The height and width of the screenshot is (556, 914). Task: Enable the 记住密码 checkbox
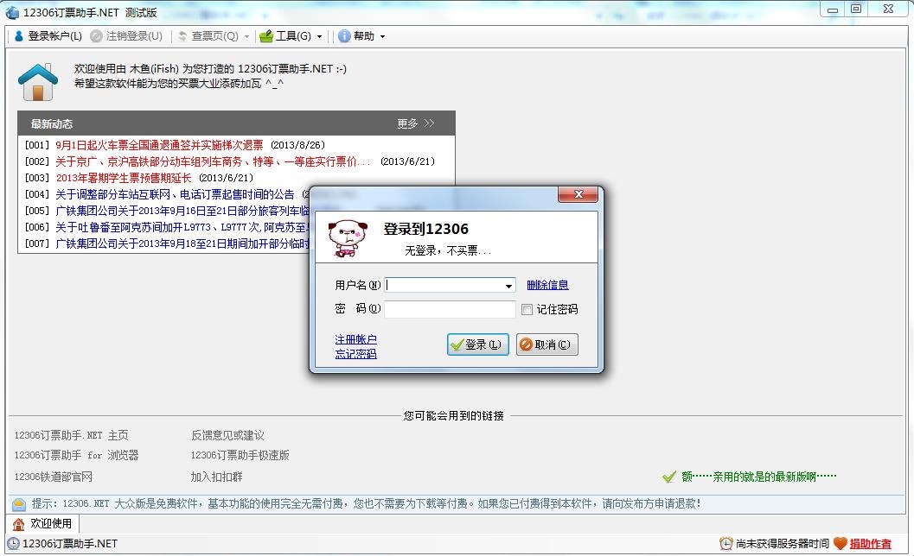click(527, 310)
